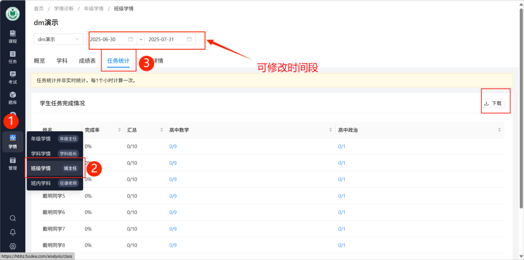Screen dimensions: 524x260
Task: Open the 课程 sidebar icon
Action: point(13,36)
